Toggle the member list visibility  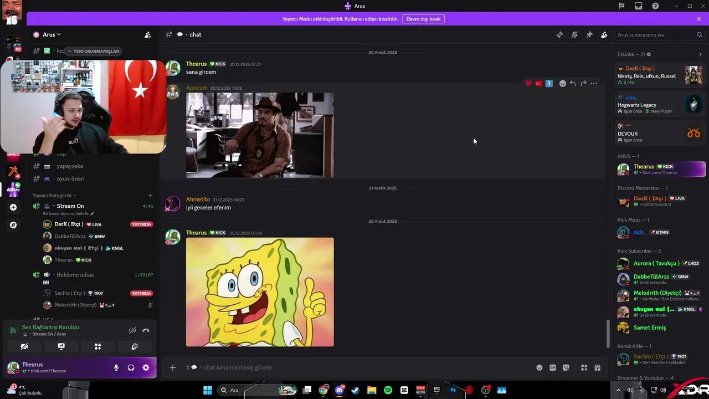(604, 34)
